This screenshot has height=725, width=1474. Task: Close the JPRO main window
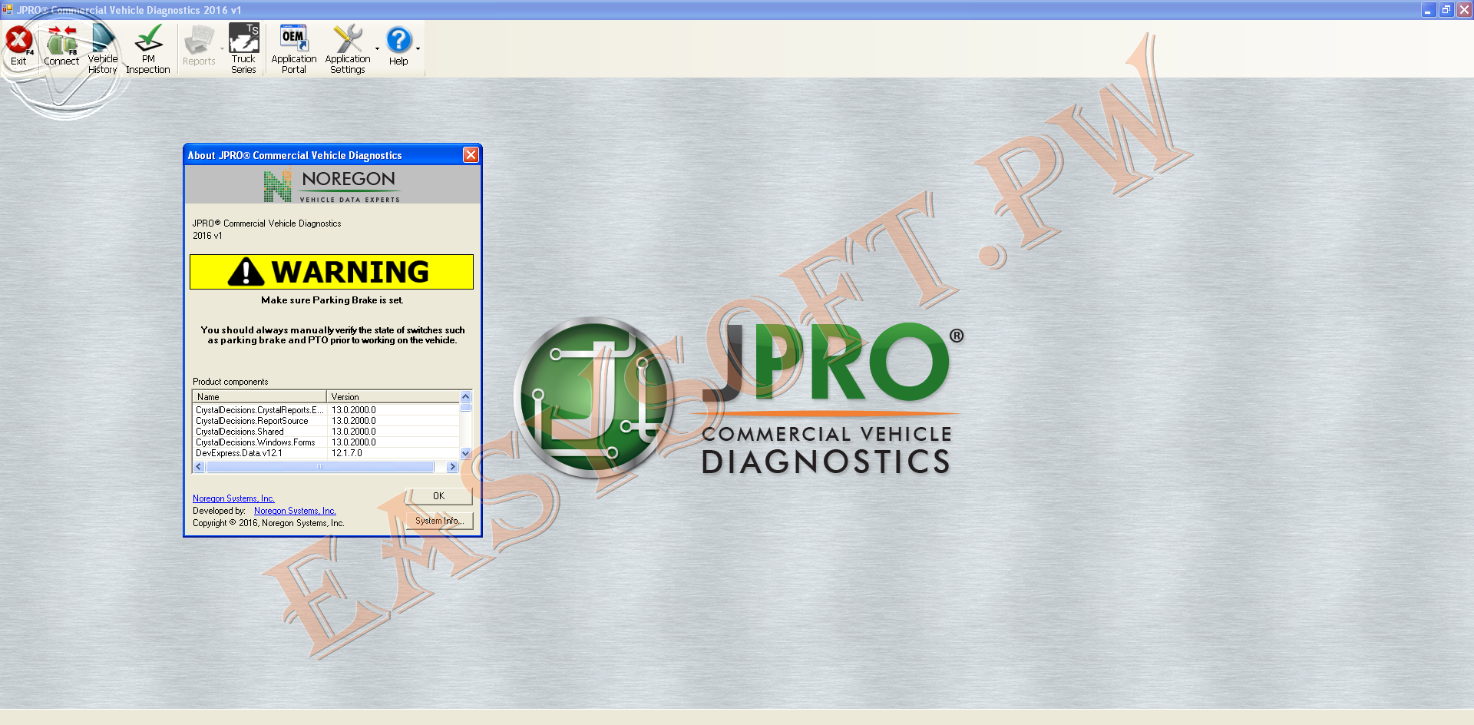coord(1464,10)
